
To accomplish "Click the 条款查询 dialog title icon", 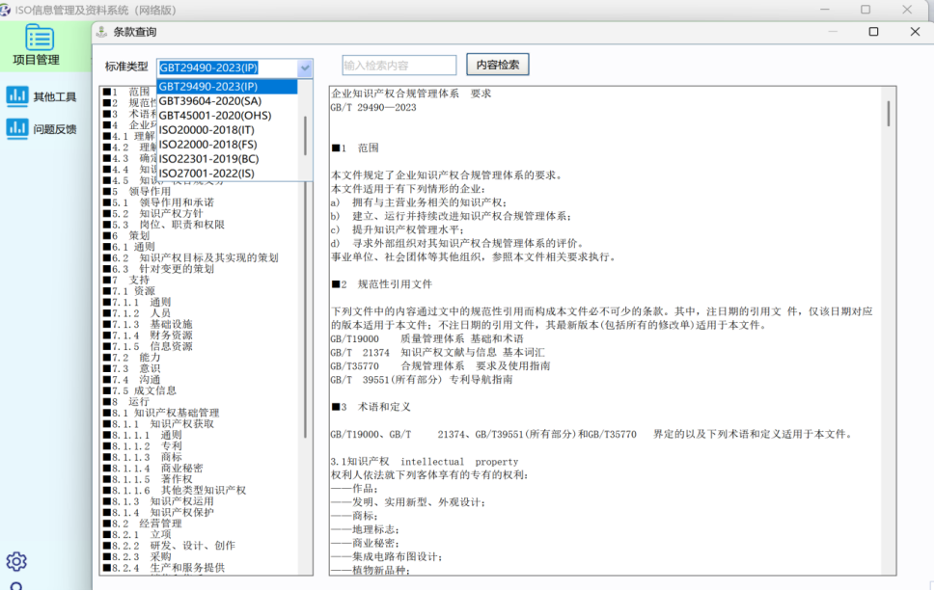I will (x=102, y=32).
